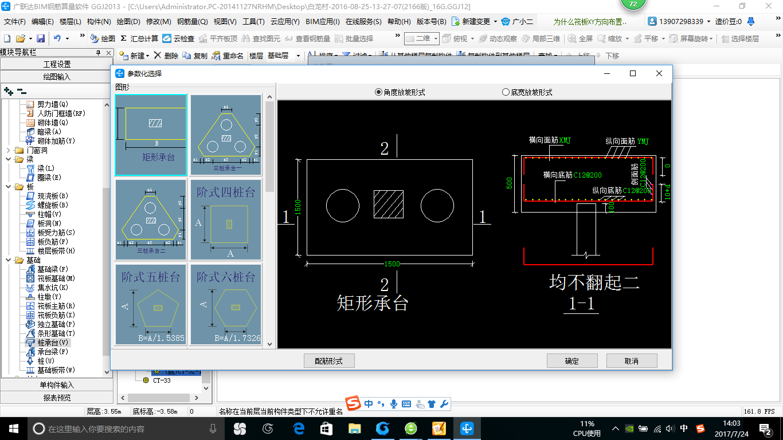The width and height of the screenshot is (783, 440).
Task: Select the 阶式六桩台 thumbnail
Action: coord(226,304)
